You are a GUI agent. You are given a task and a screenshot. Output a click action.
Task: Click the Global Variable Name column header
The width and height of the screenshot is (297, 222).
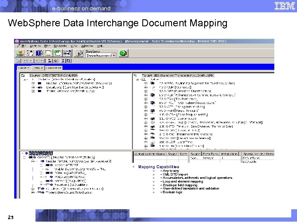point(150,154)
